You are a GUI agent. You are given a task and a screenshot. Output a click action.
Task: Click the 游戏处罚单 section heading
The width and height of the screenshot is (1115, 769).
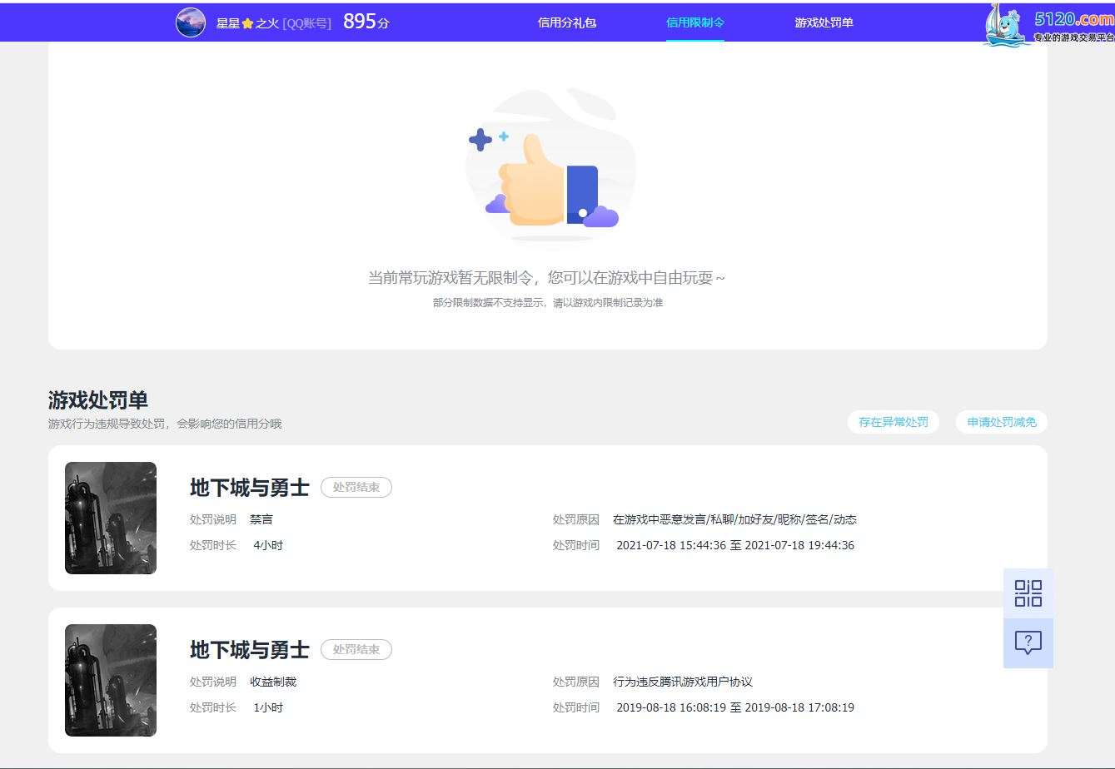98,400
